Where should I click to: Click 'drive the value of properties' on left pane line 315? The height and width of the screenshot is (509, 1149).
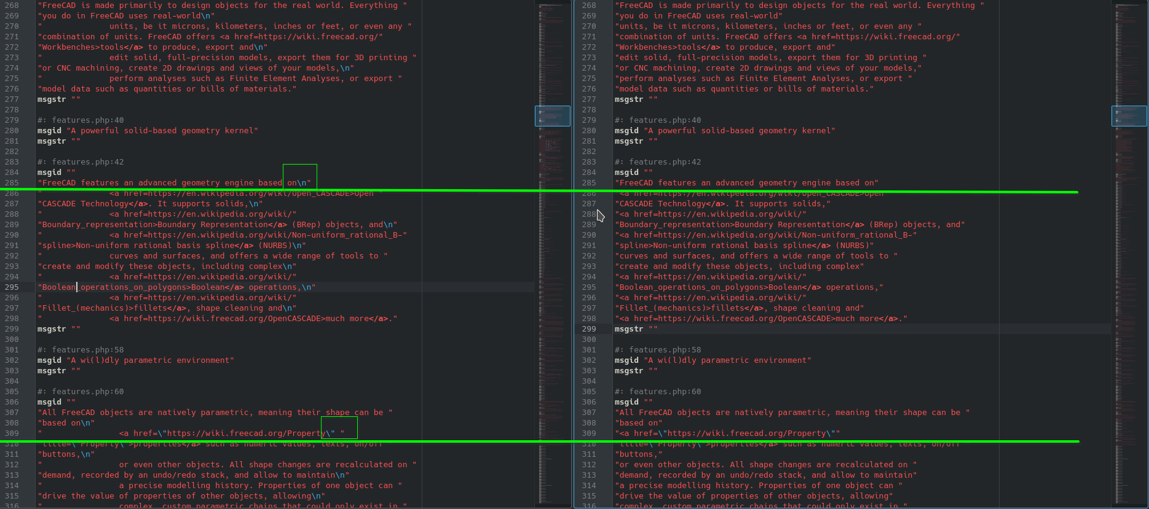(112, 496)
